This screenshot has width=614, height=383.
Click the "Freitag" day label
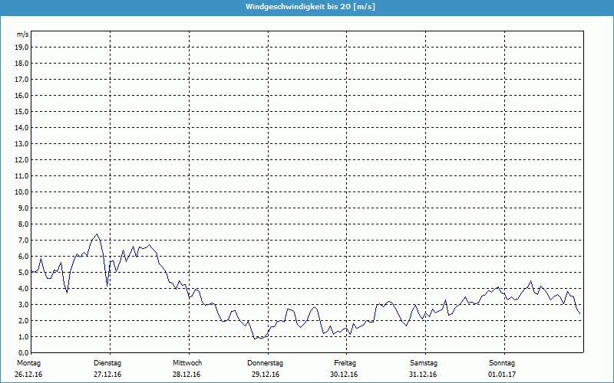pyautogui.click(x=345, y=362)
